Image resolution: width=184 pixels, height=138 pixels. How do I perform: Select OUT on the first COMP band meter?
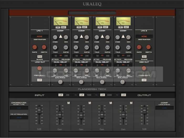point(63,27)
